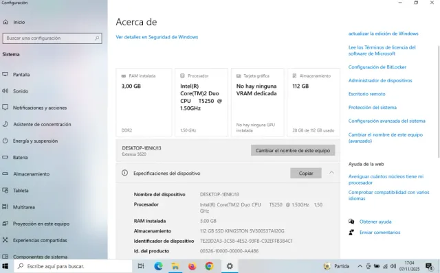The width and height of the screenshot is (440, 273).
Task: Show hidden tray icons chevron
Action: click(360, 266)
